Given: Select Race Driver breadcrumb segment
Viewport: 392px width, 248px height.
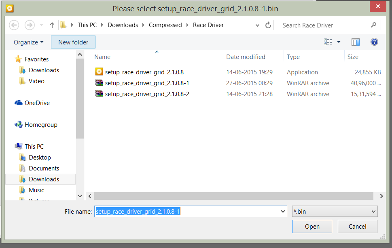Looking at the screenshot, I should coord(208,25).
